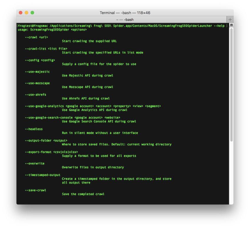Viewport: 250px width, 228px height.
Task: Click the split pane icon above scrollbar
Action: pyautogui.click(x=231, y=25)
